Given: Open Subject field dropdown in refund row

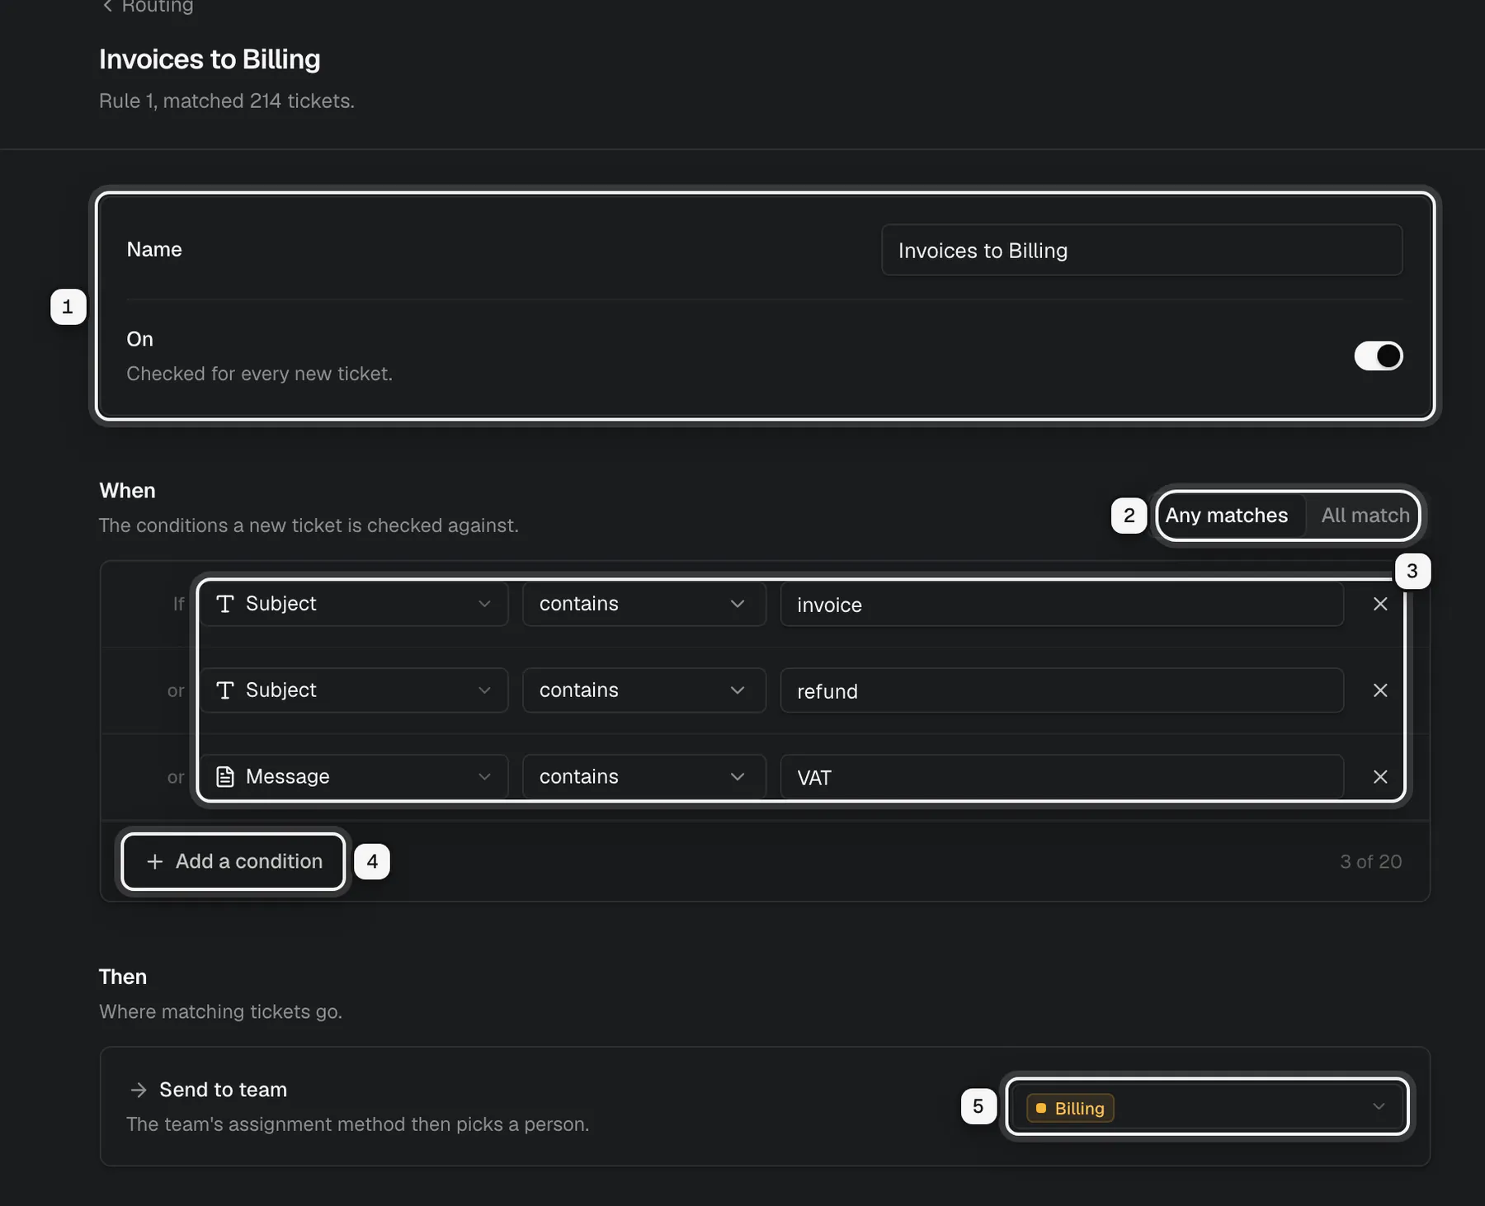Looking at the screenshot, I should point(354,690).
